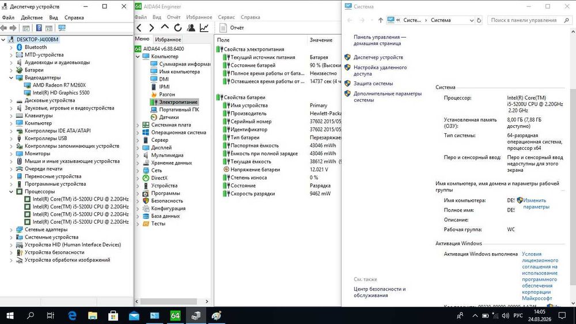The image size is (576, 324).
Task: Launch Edge browser from taskbar
Action: point(72,315)
